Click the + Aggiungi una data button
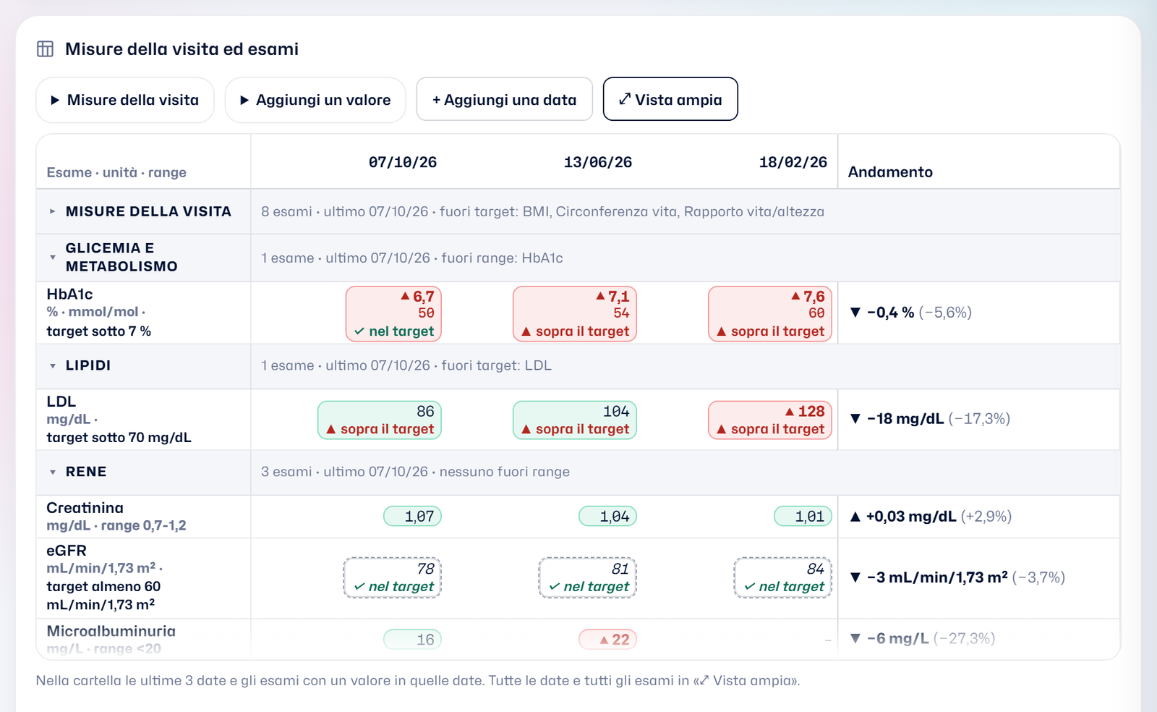 point(505,100)
